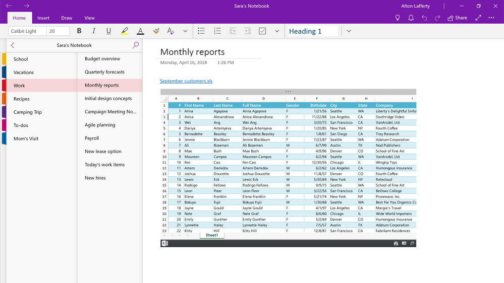Toggle italic formatting
Image resolution: width=504 pixels, height=283 pixels.
click(x=94, y=31)
